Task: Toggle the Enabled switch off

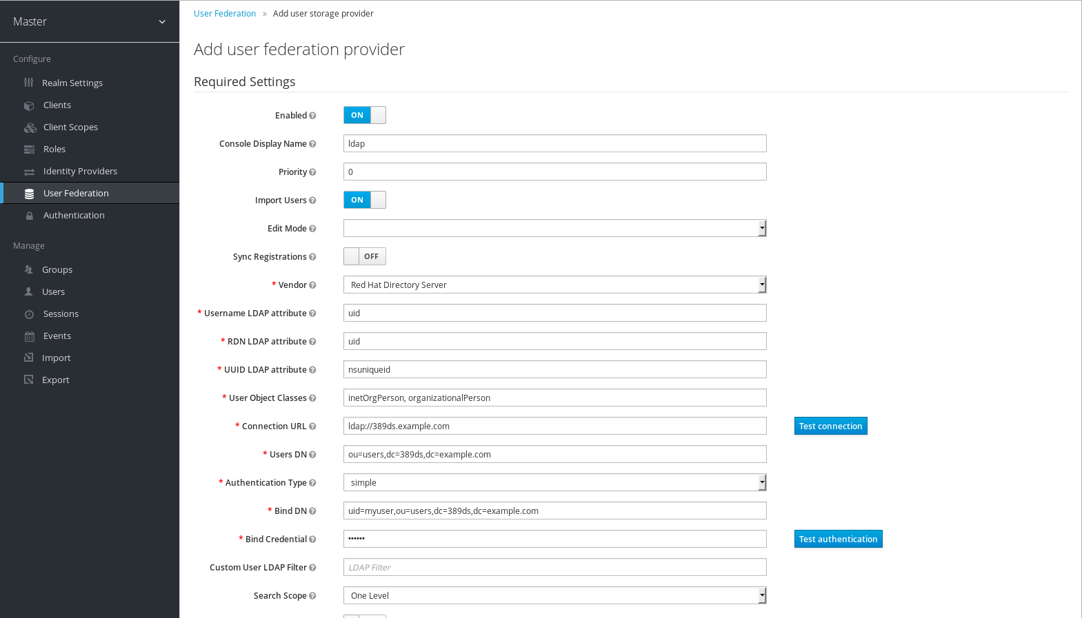Action: click(364, 115)
